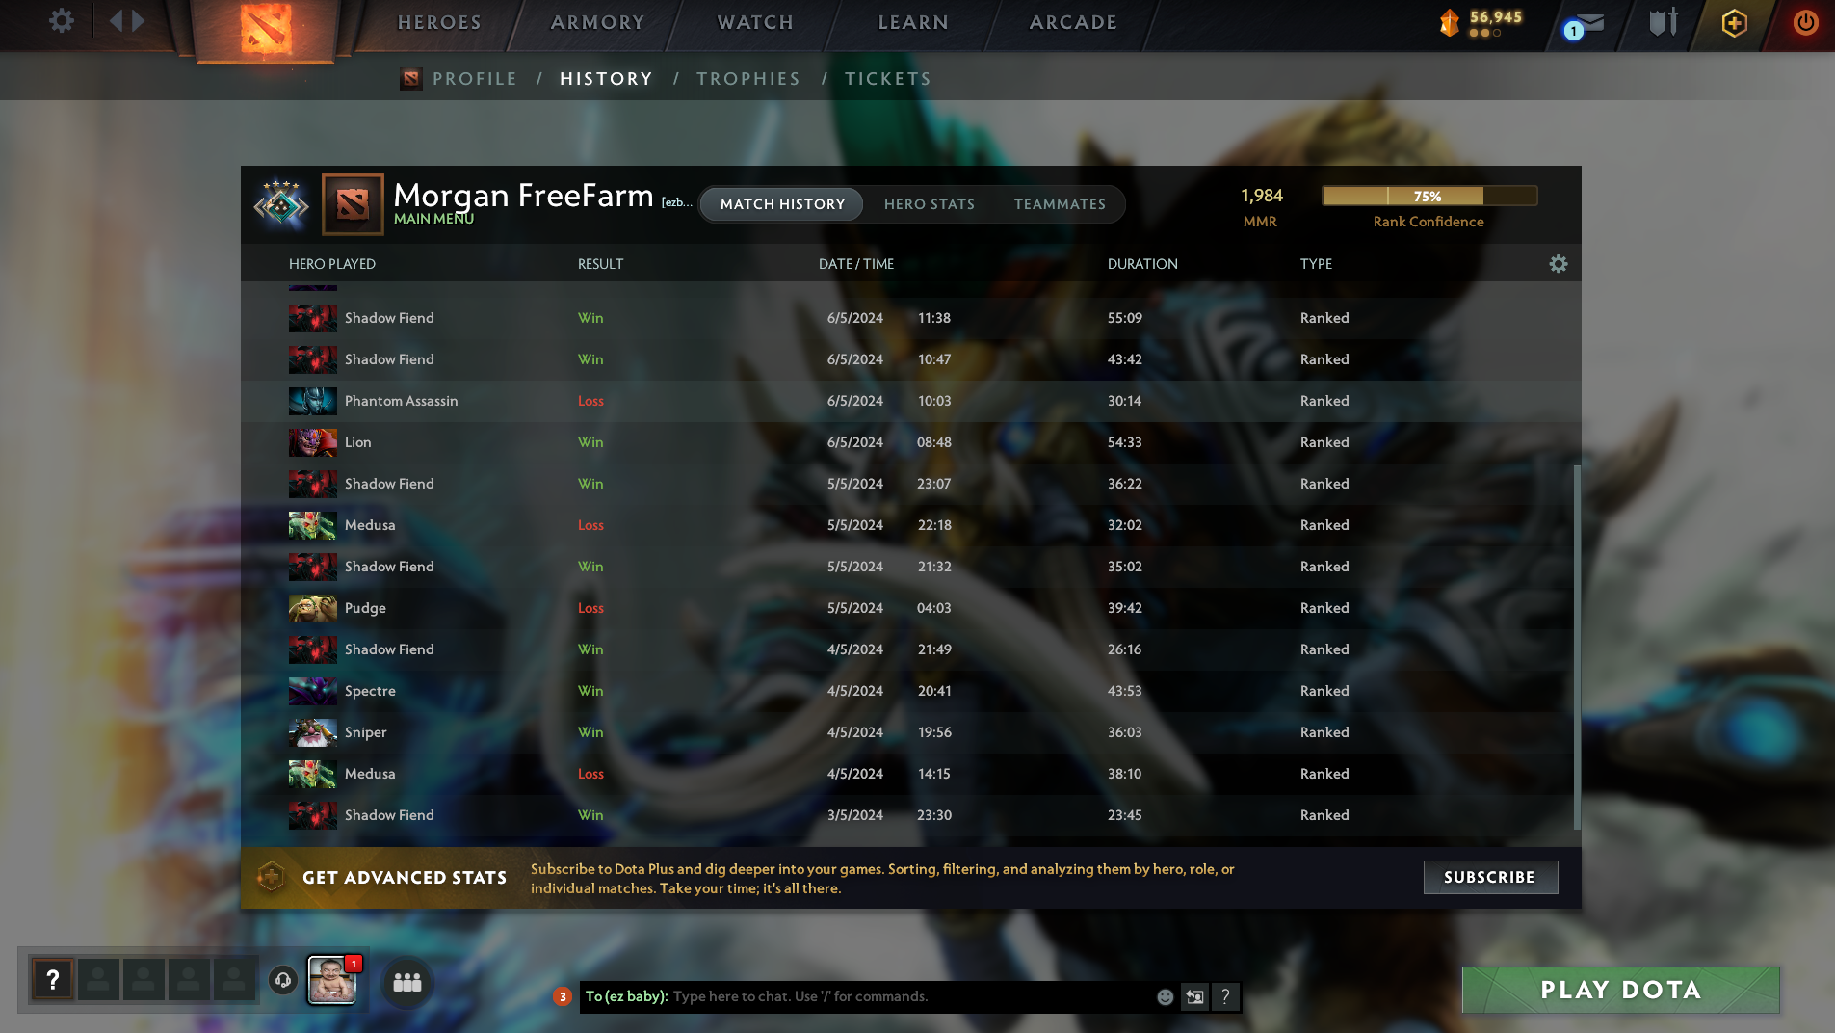The width and height of the screenshot is (1835, 1033).
Task: Switch to the Teammates tab
Action: (1060, 204)
